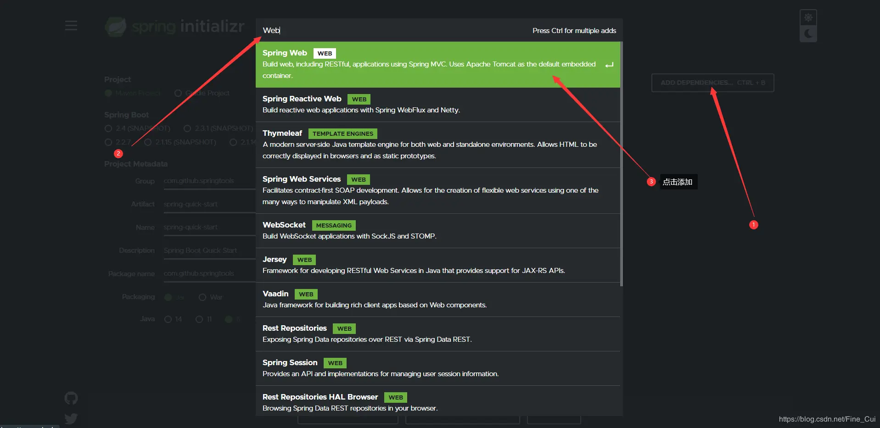Add Rest Repositories HAL Browser dependency
The image size is (880, 428).
438,401
